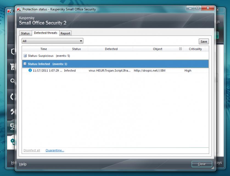Open the tools icon in background sidebar

point(13,111)
